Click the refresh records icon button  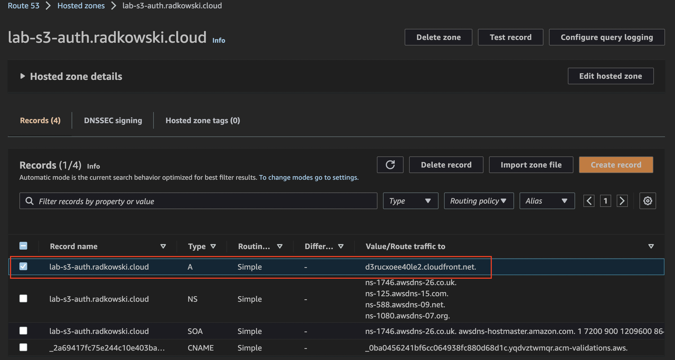point(390,165)
